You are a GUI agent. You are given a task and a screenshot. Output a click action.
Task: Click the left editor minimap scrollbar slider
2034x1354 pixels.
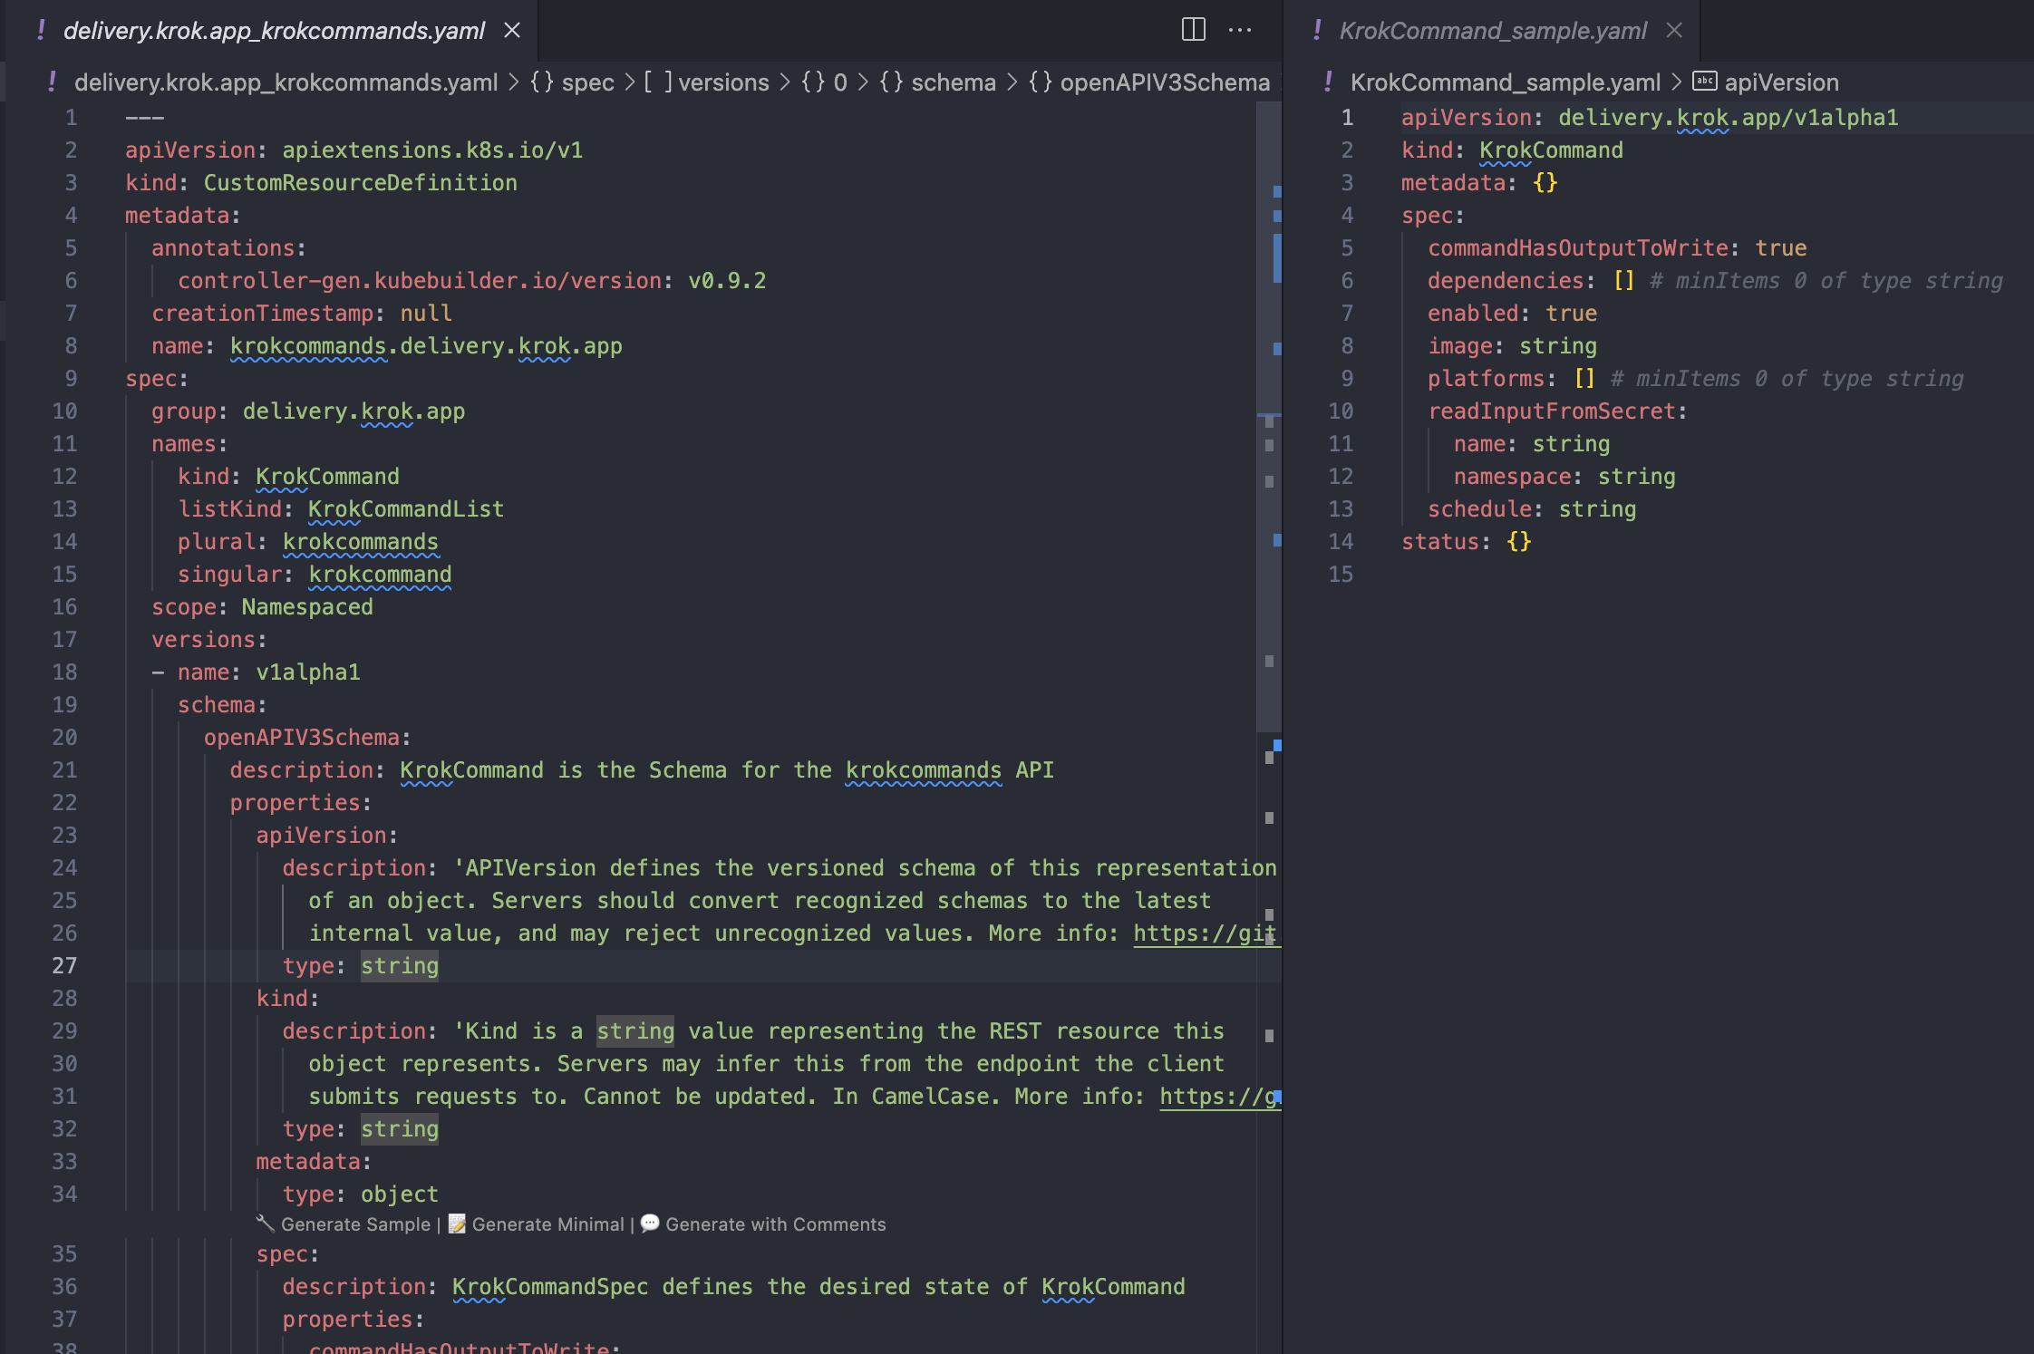click(x=1269, y=417)
